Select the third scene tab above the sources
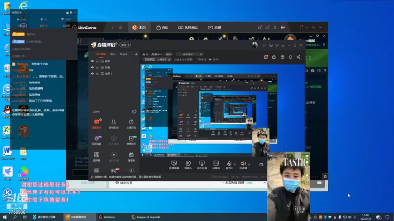 point(124,54)
